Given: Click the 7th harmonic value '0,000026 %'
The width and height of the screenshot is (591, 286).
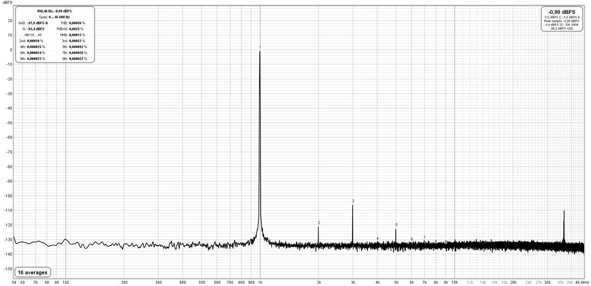Looking at the screenshot, I should click(x=78, y=53).
